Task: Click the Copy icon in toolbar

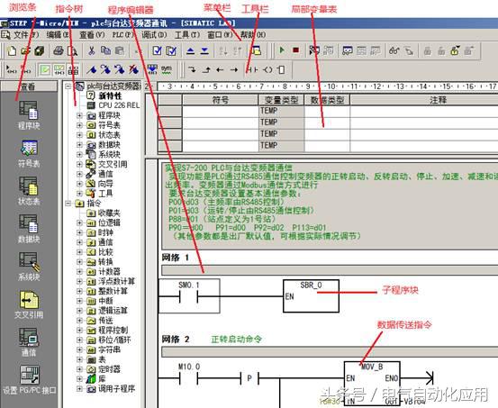Action: (x=105, y=50)
